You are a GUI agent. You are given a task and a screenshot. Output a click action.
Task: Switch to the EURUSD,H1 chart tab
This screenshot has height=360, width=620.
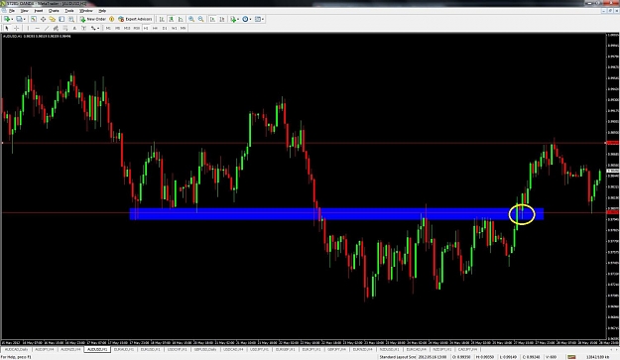(x=151, y=350)
